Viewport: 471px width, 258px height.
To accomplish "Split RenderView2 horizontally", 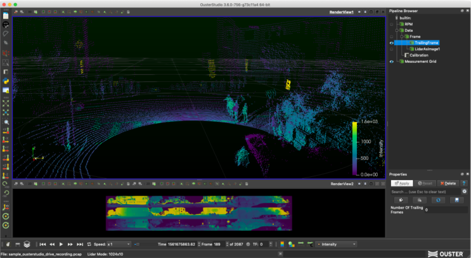I will [x=359, y=184].
